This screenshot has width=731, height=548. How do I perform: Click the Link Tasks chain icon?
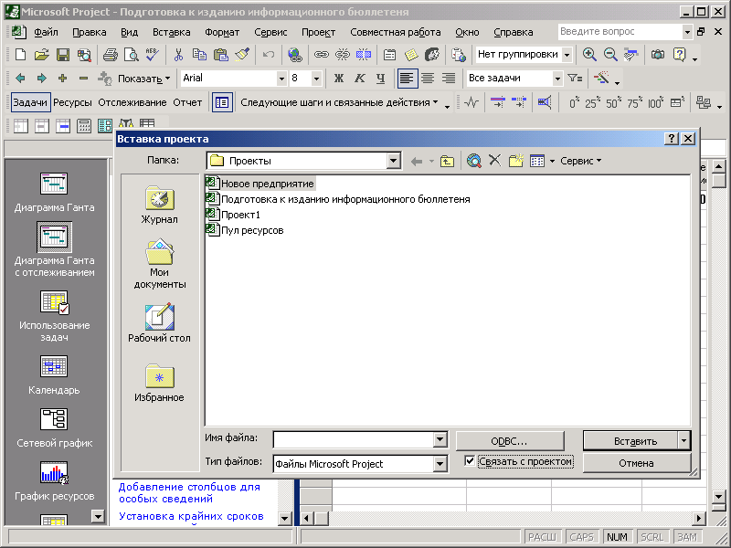point(322,55)
